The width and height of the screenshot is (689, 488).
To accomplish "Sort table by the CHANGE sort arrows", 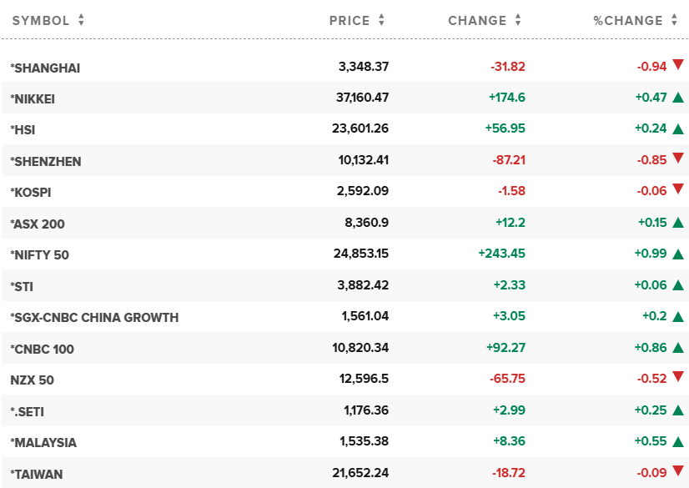I will pos(518,21).
